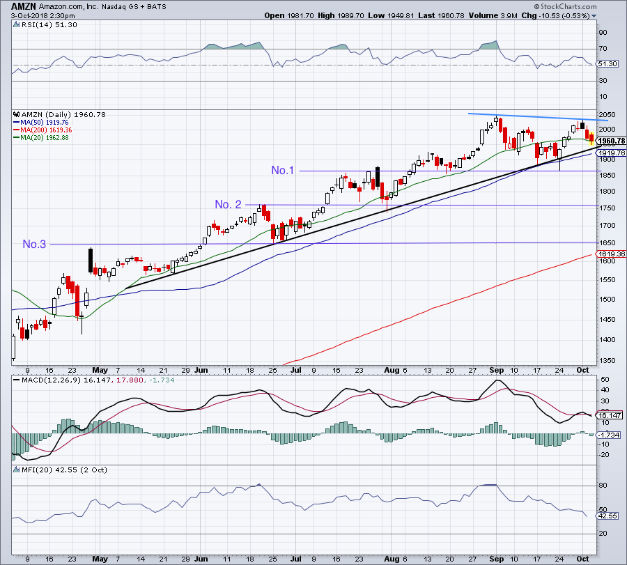Click the Volume 3.9M value in header
The height and width of the screenshot is (565, 627).
[x=493, y=15]
